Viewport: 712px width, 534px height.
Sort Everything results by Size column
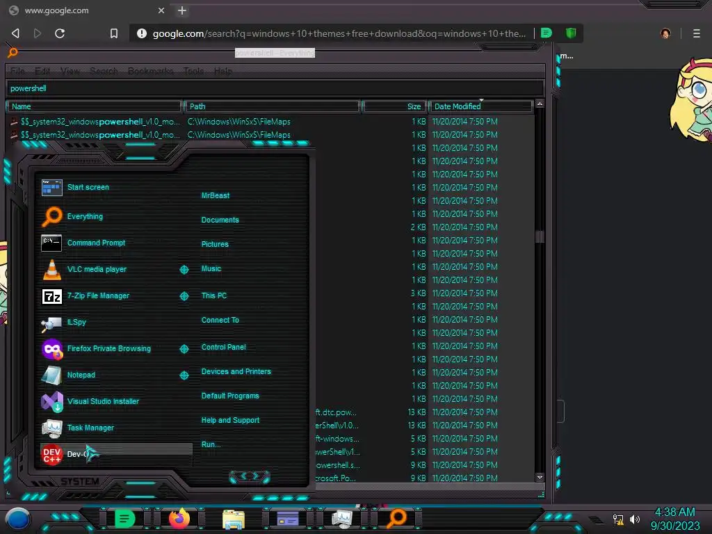pyautogui.click(x=394, y=106)
